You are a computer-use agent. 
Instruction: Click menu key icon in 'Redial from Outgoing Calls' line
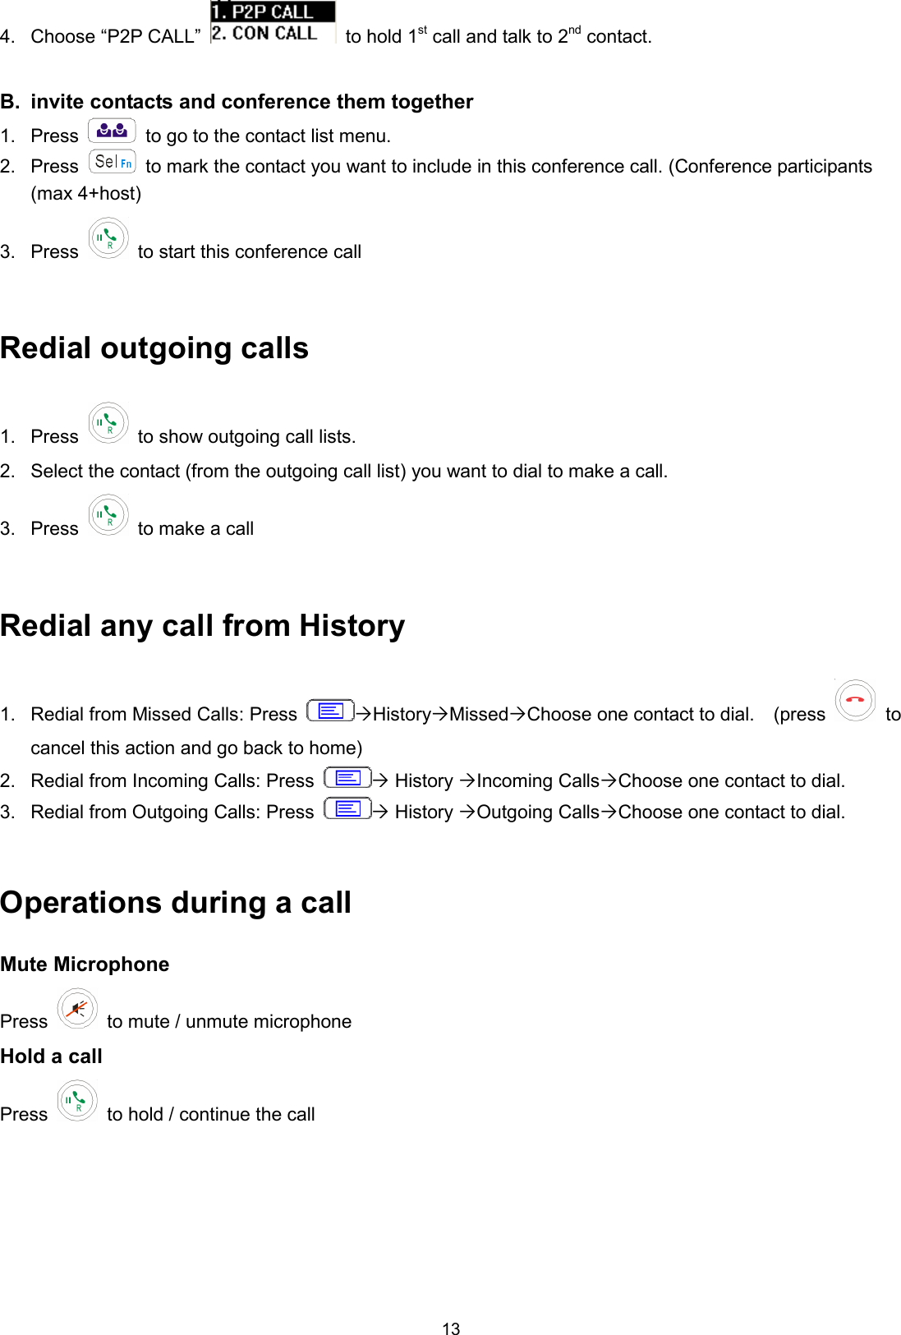(x=347, y=808)
